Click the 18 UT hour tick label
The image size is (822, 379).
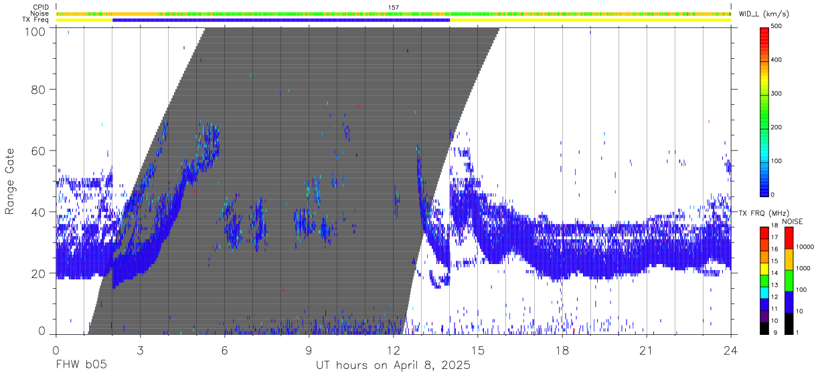tap(562, 350)
